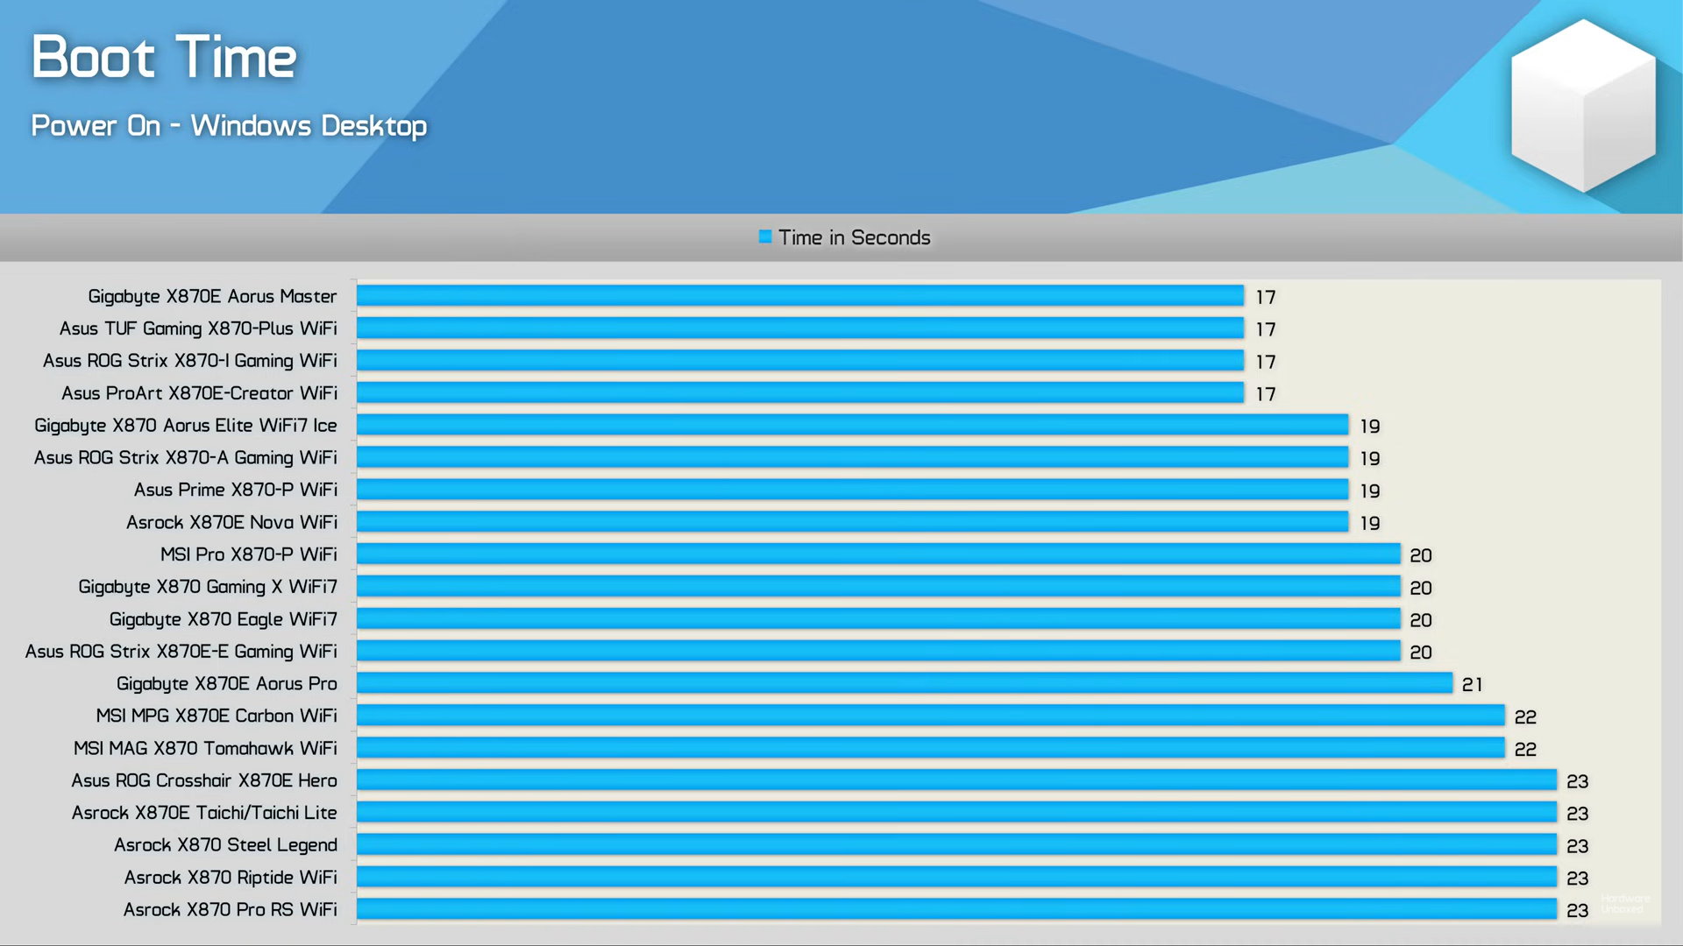This screenshot has width=1683, height=946.
Task: Select Asus ProArt X870E-Creator WiFi label
Action: 199,393
